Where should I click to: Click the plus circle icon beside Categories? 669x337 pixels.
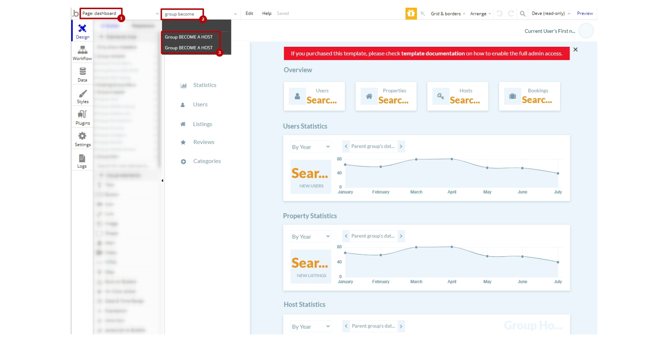[x=184, y=162]
